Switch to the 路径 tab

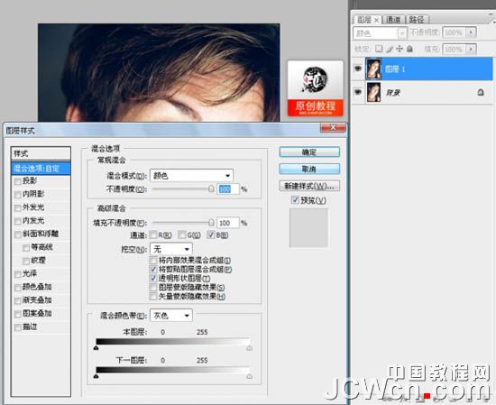(417, 20)
